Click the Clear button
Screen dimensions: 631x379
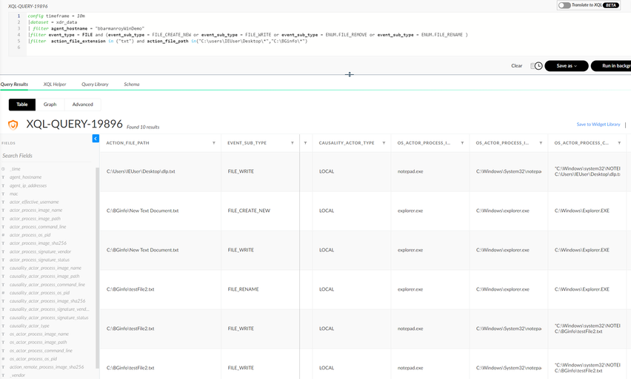coord(516,66)
